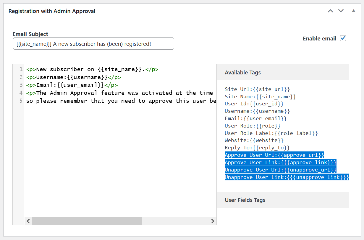Move the metabox down with the down arrow
364x240 pixels.
[341, 11]
